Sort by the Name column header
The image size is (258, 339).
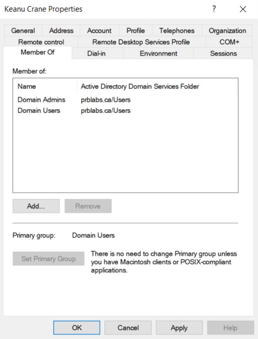[27, 86]
